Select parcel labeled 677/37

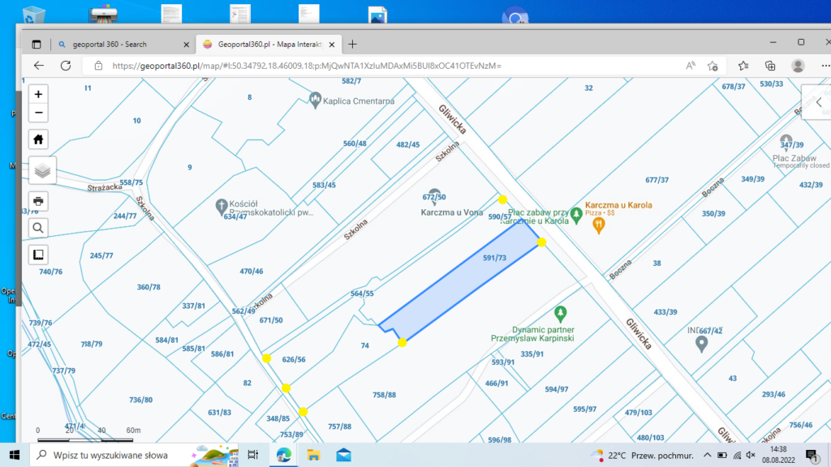(657, 180)
